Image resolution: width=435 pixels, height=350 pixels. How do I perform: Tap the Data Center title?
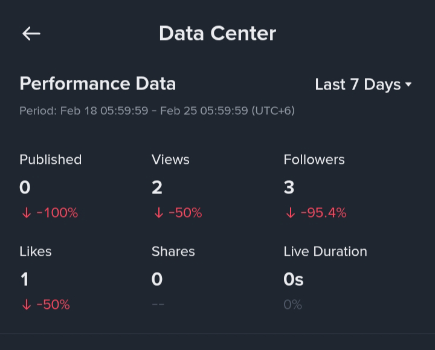217,33
